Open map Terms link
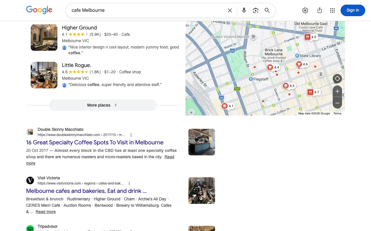Screen dimensions: 371x231 pos(337,113)
